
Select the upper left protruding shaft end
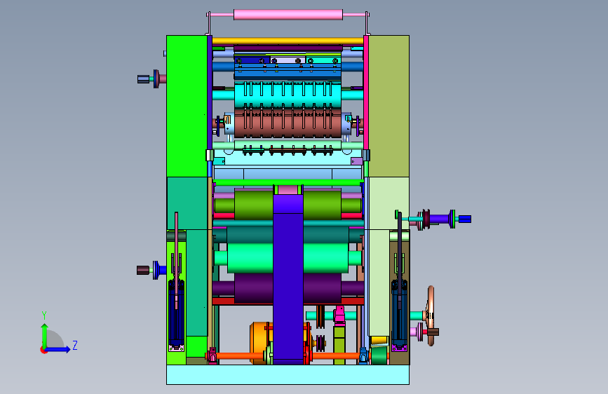(143, 79)
